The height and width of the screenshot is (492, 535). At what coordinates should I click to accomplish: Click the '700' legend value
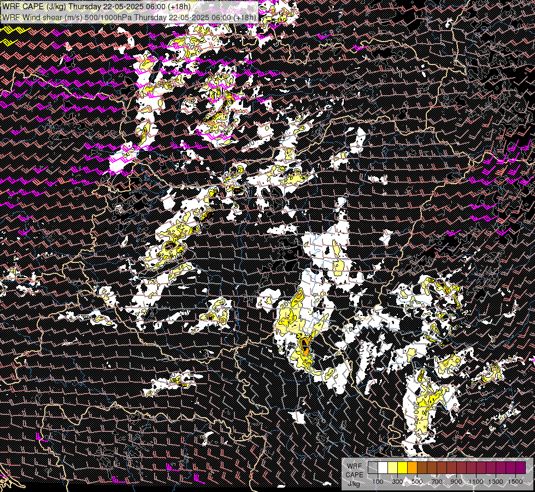[437, 482]
